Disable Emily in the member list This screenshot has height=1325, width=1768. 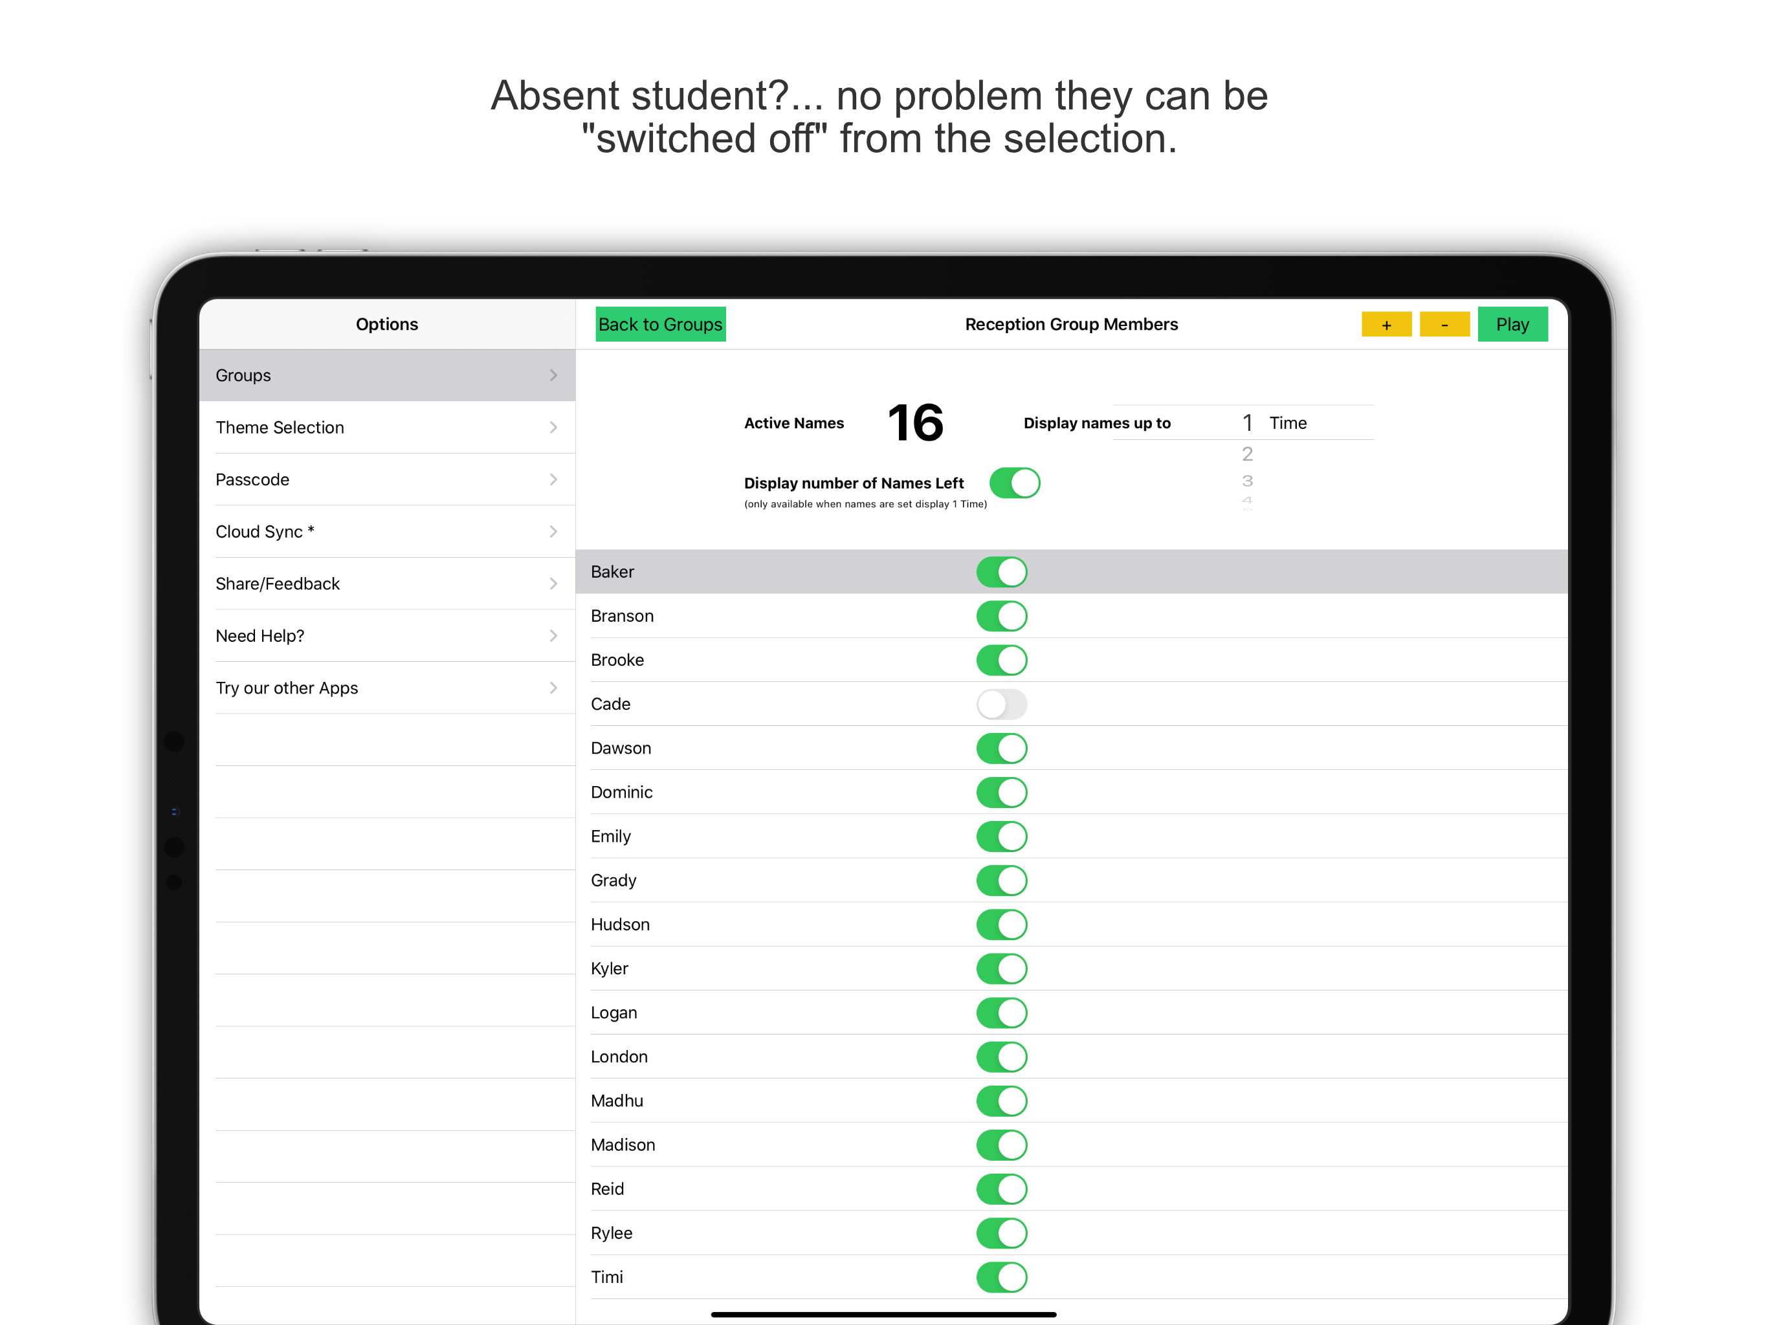[1002, 837]
